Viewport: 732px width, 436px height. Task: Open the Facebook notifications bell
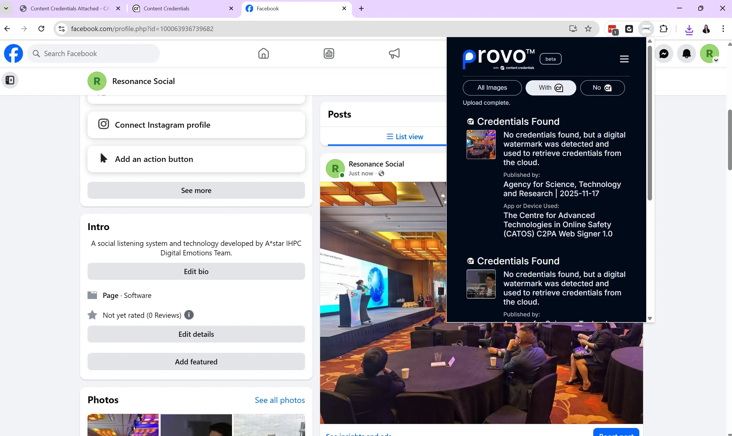687,53
